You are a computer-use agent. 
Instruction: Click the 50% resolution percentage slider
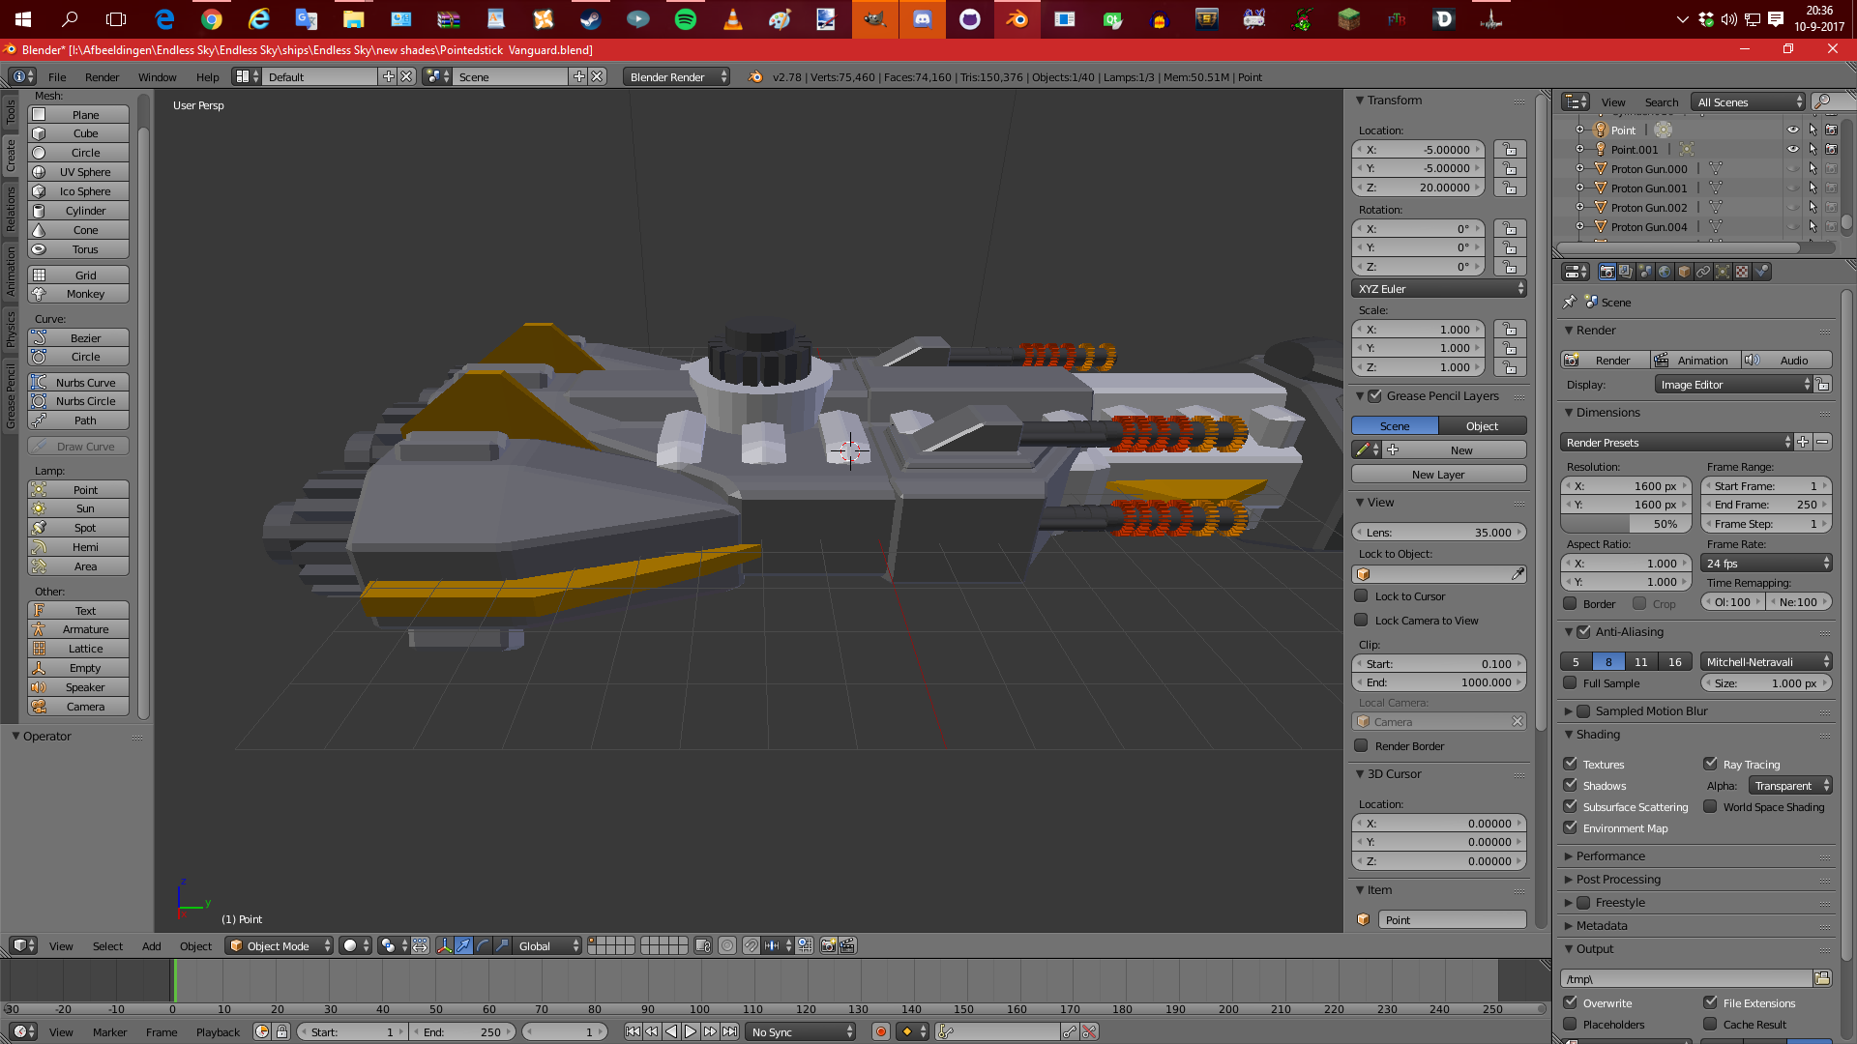coord(1626,524)
